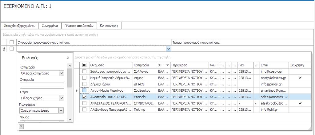Screen dimensions: 315x135
Task: Click the name cell Άννα- Μαρία Μαρτίνου
Action: tap(111, 91)
